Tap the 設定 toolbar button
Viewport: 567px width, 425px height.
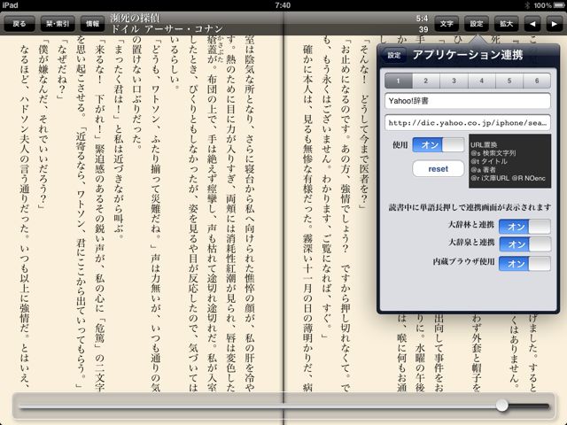tap(477, 24)
